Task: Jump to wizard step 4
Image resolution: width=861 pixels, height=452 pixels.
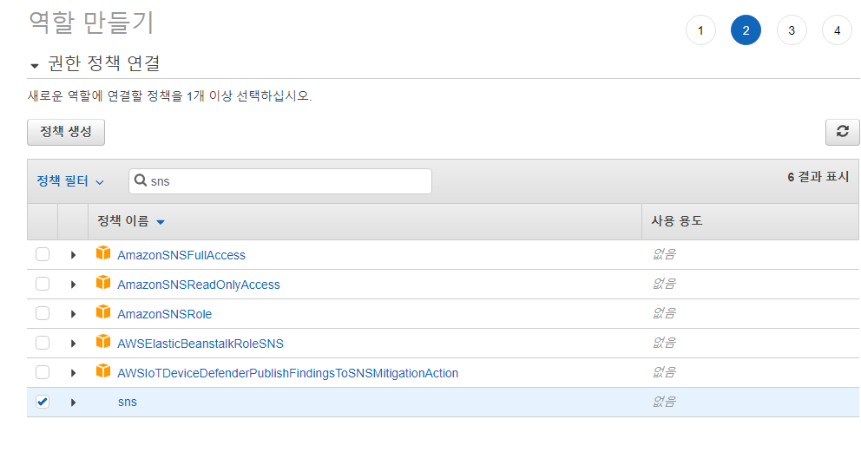Action: point(837,30)
